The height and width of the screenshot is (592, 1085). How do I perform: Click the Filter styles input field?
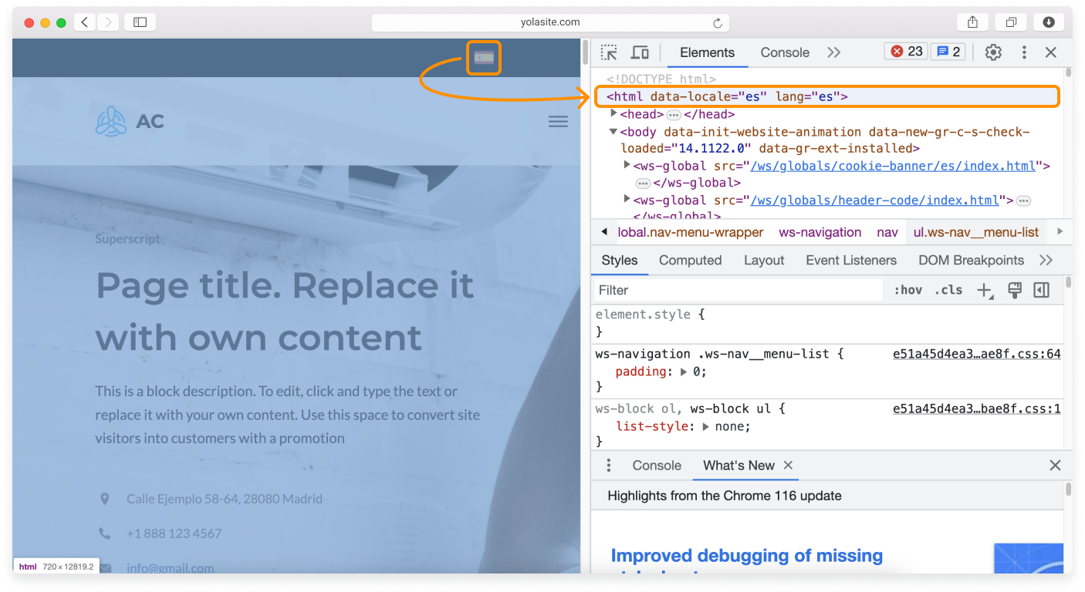point(737,290)
